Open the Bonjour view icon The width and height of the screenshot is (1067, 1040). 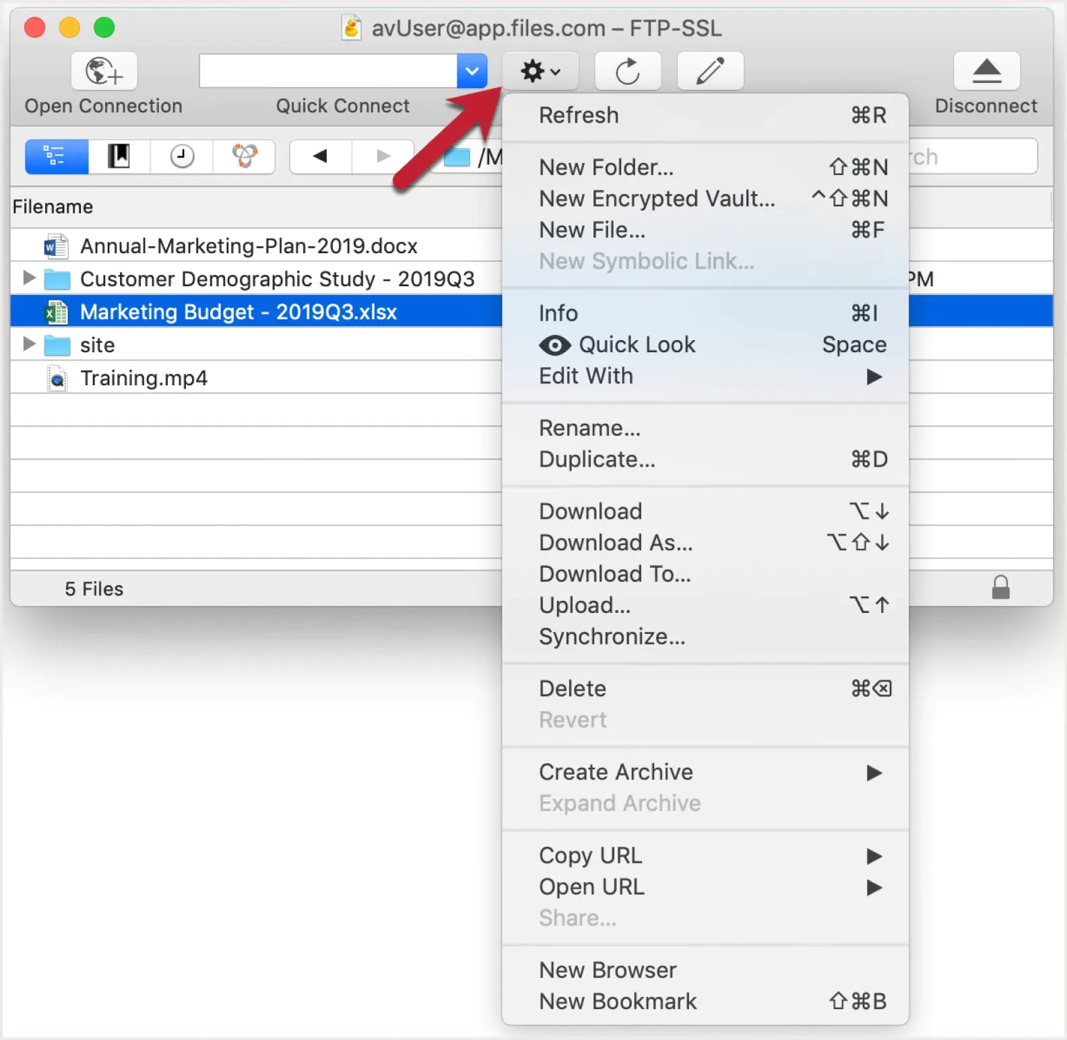[244, 156]
